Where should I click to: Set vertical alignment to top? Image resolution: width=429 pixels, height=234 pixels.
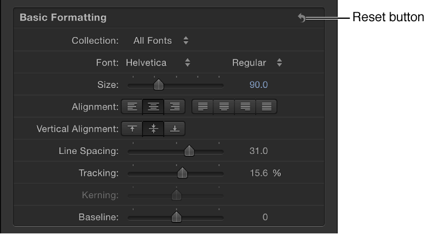132,129
